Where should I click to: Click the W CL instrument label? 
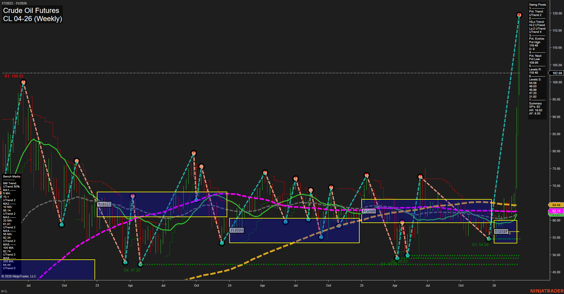click(5, 290)
